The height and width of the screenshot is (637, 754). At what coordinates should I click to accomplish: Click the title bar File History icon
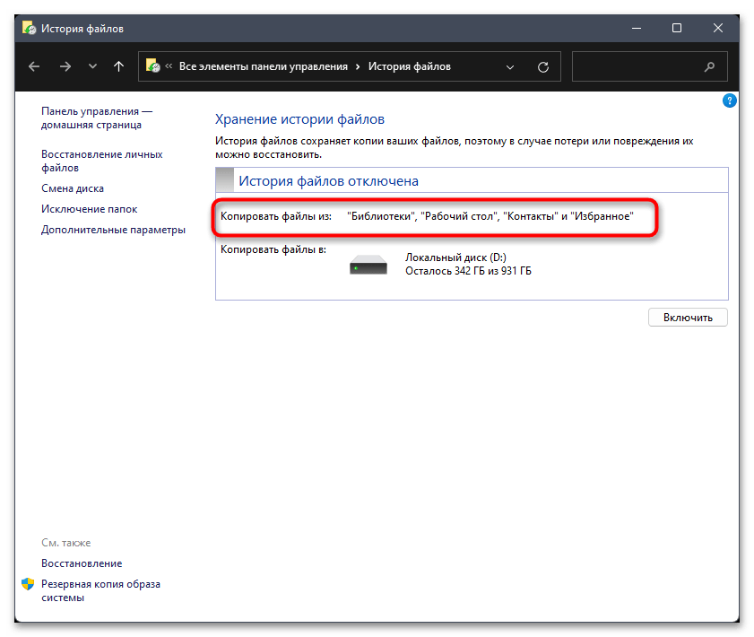click(x=29, y=28)
